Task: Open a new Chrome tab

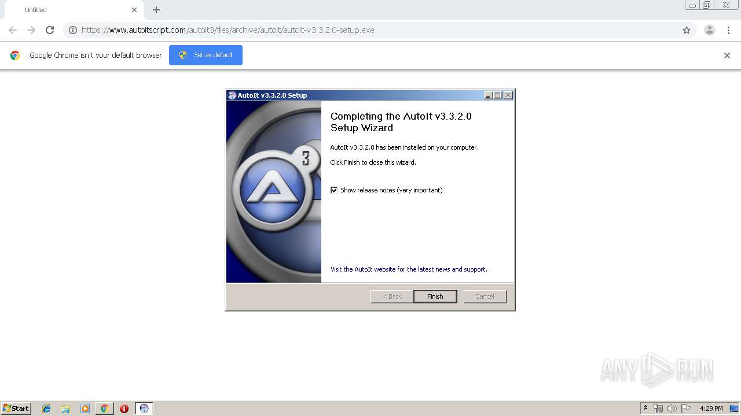Action: pyautogui.click(x=156, y=10)
